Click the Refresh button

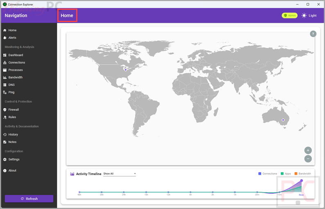tap(29, 199)
